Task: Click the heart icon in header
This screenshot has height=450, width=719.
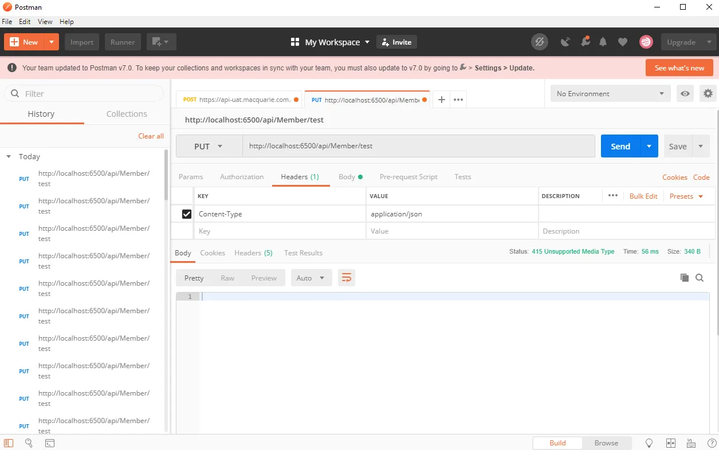Action: 623,42
